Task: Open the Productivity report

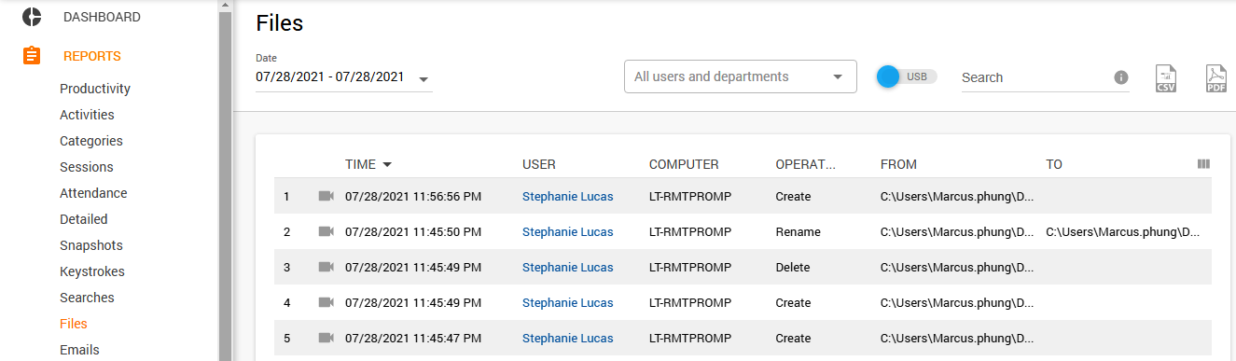Action: (95, 89)
